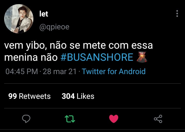Open the share icon
Image resolution: width=185 pixels, height=132 pixels.
coord(158,119)
